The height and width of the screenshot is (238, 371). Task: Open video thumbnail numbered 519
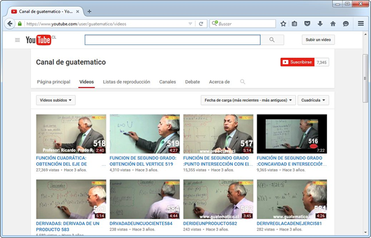pyautogui.click(x=145, y=134)
